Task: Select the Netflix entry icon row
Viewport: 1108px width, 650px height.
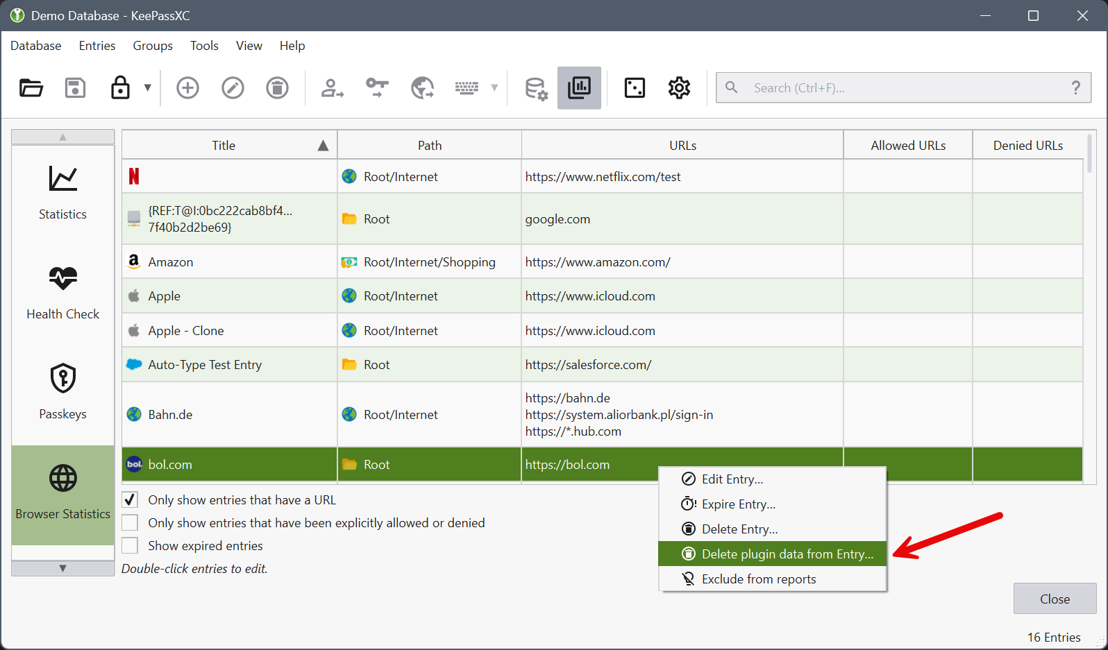Action: [x=134, y=176]
